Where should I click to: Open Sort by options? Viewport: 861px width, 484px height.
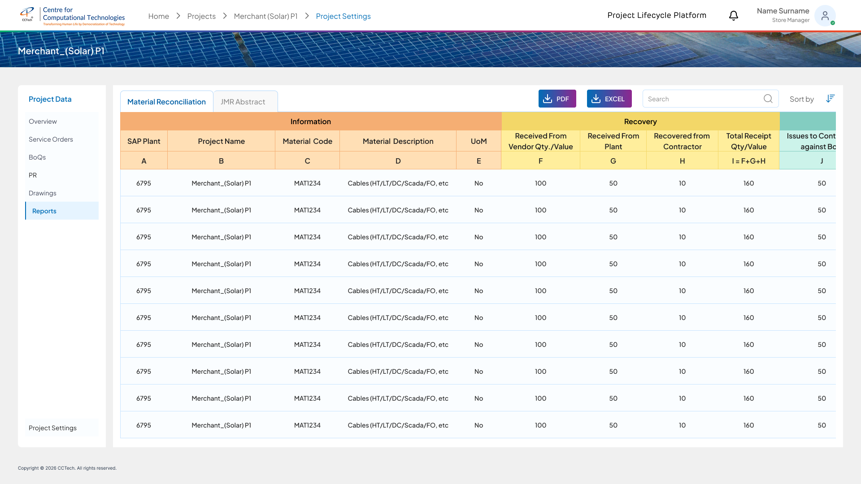click(801, 99)
